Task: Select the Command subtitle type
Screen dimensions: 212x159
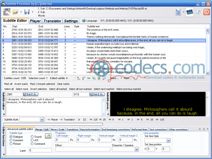Action: 38,144
